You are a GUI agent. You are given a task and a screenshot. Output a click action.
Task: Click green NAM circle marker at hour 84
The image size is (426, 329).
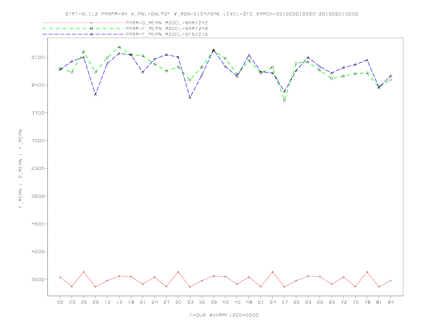tap(390, 80)
